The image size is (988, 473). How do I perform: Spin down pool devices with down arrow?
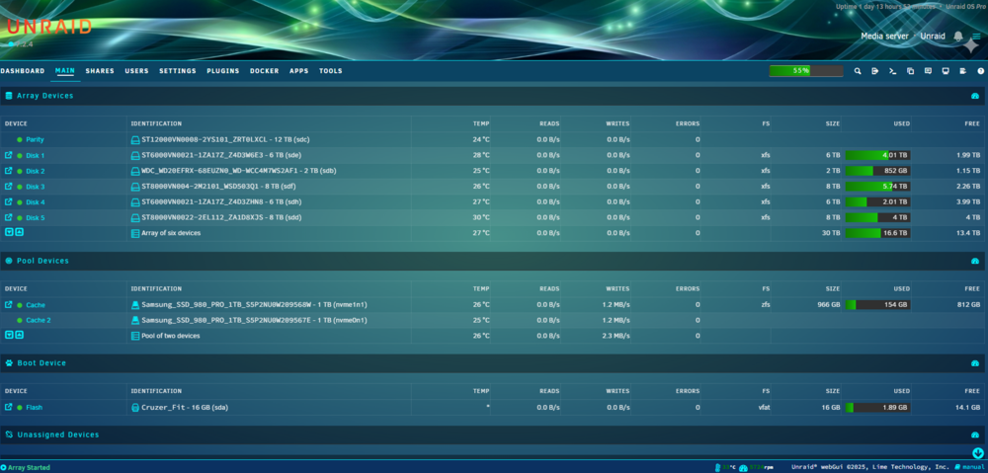(x=9, y=335)
